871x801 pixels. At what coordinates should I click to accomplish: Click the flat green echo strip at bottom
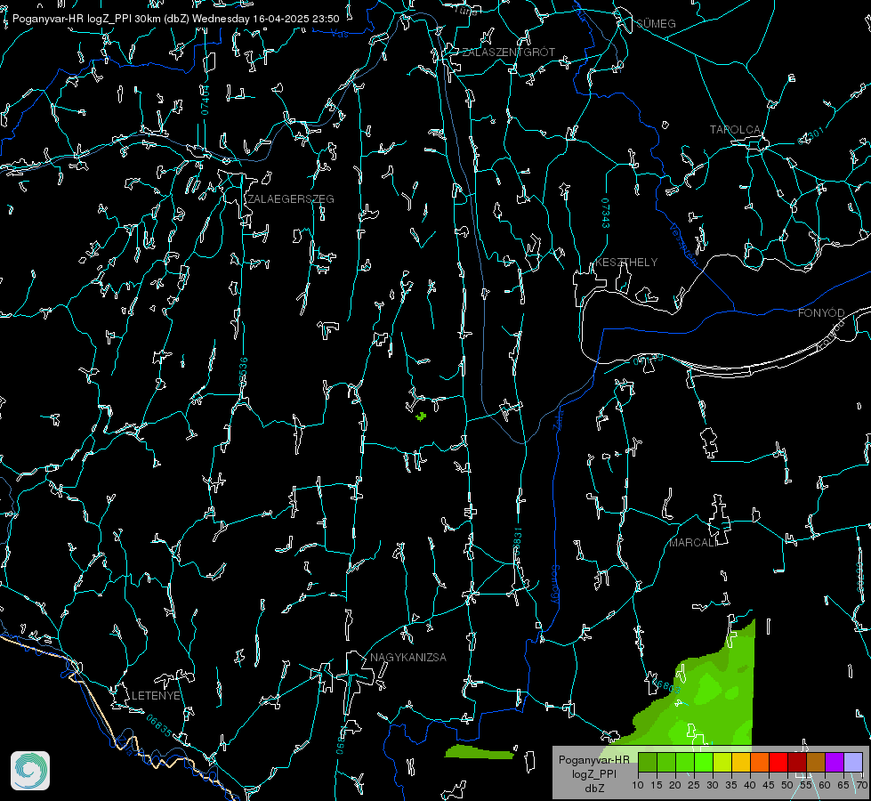480,752
